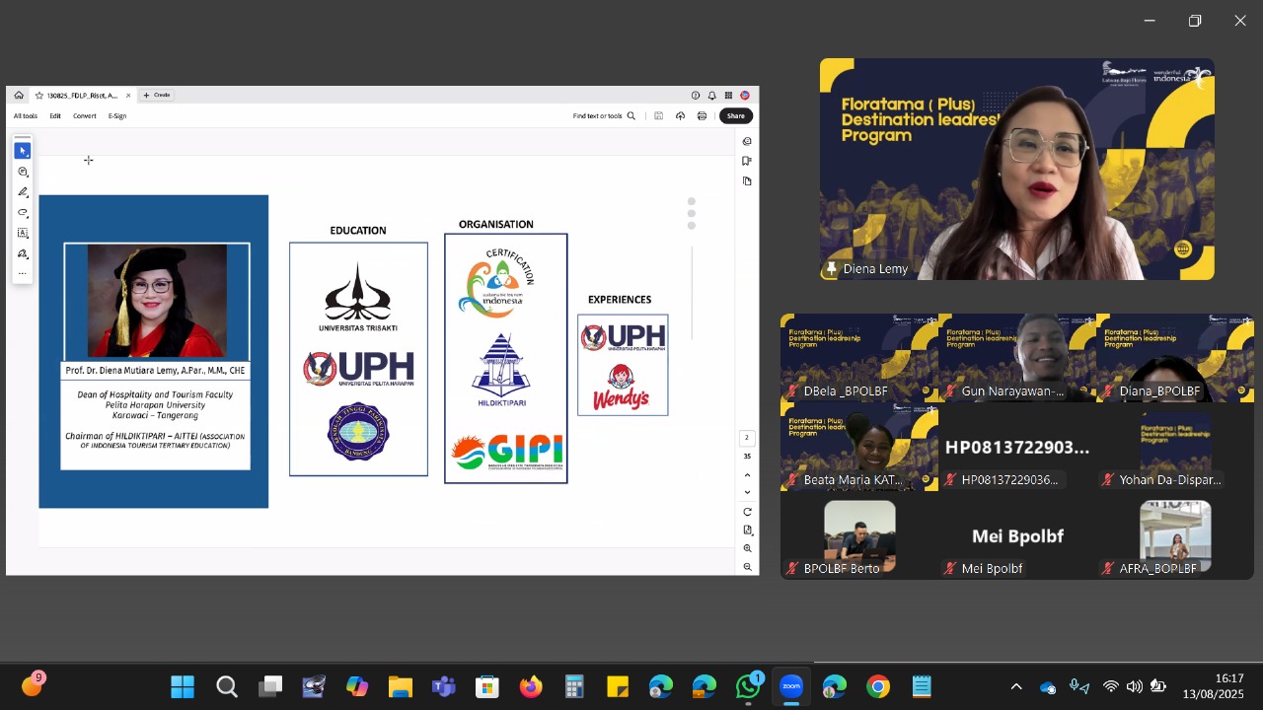Print the document with printer icon
Screen dimensions: 1263x710
pyautogui.click(x=703, y=116)
